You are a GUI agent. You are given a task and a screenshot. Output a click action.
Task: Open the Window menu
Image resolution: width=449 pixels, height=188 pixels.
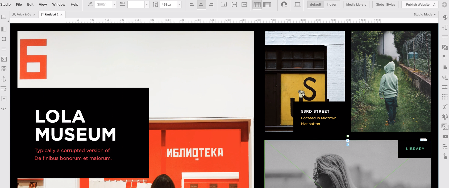click(59, 5)
